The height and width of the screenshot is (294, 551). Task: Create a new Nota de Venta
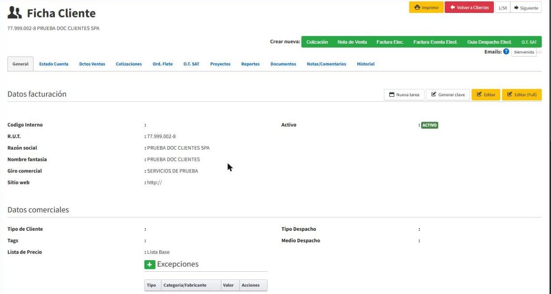(x=352, y=42)
